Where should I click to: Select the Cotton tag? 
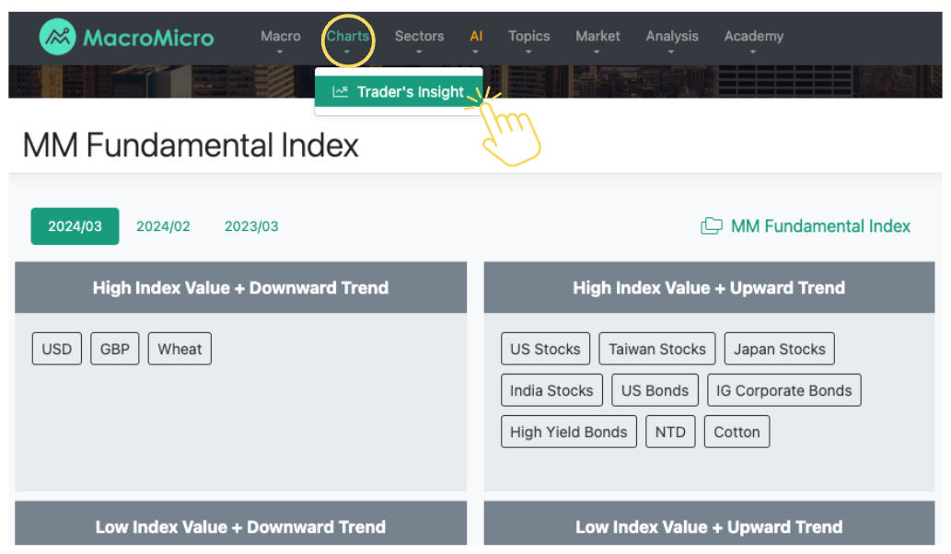click(x=736, y=432)
